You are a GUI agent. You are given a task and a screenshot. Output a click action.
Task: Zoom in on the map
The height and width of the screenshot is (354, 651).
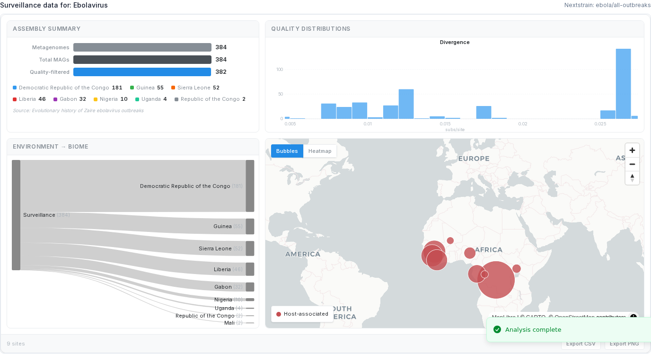pyautogui.click(x=632, y=150)
